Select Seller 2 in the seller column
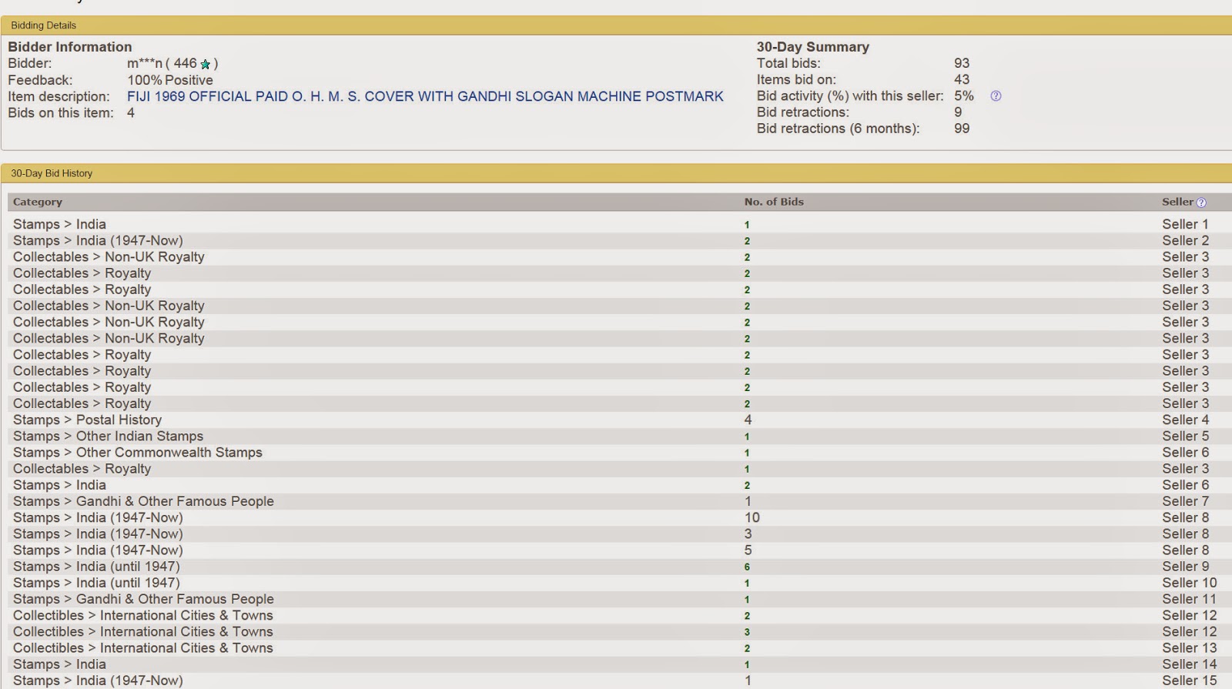The image size is (1232, 689). (1185, 240)
